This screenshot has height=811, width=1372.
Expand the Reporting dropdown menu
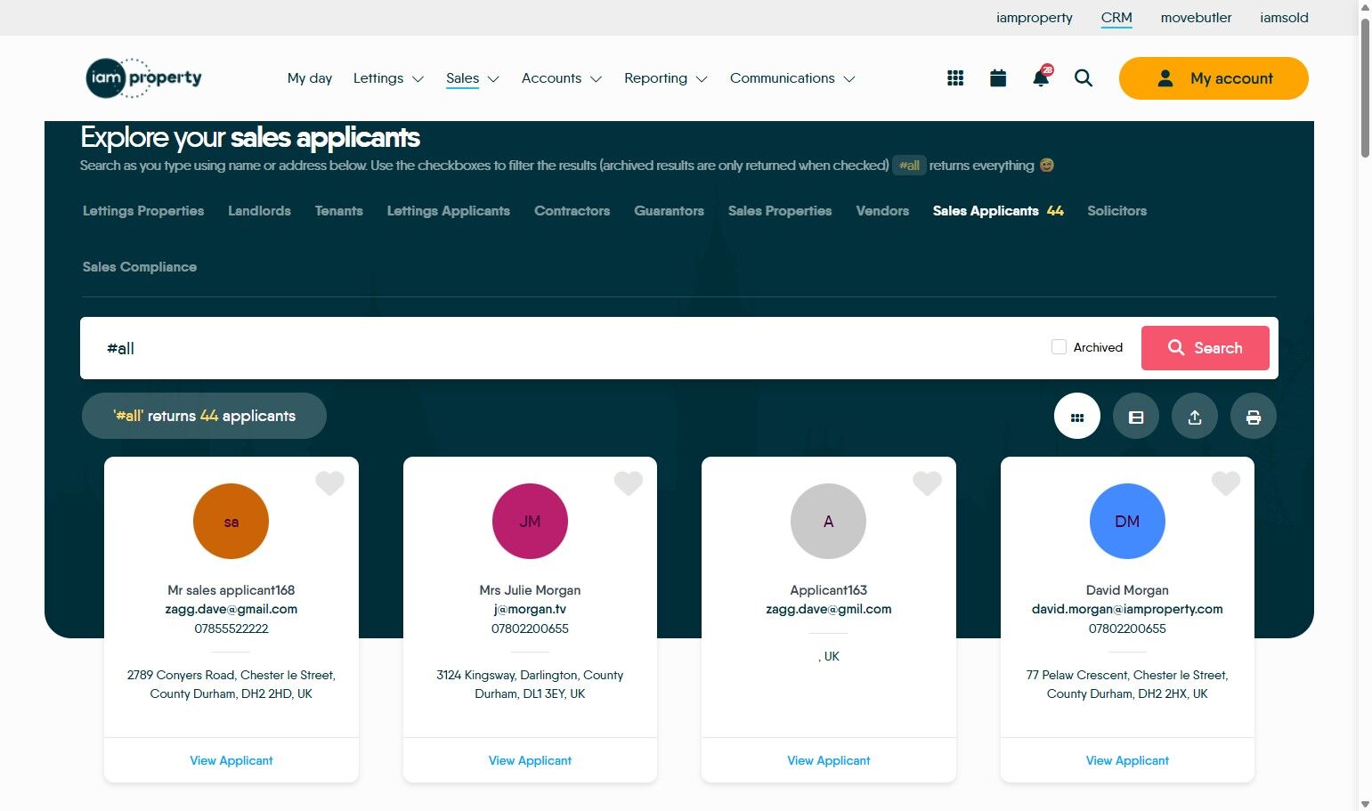point(666,78)
